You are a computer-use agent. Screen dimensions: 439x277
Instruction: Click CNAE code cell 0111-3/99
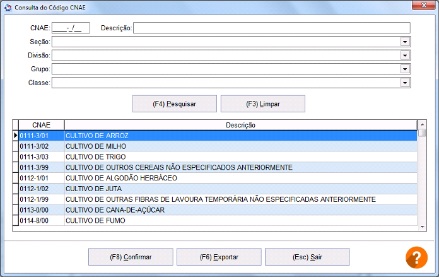click(x=42, y=167)
